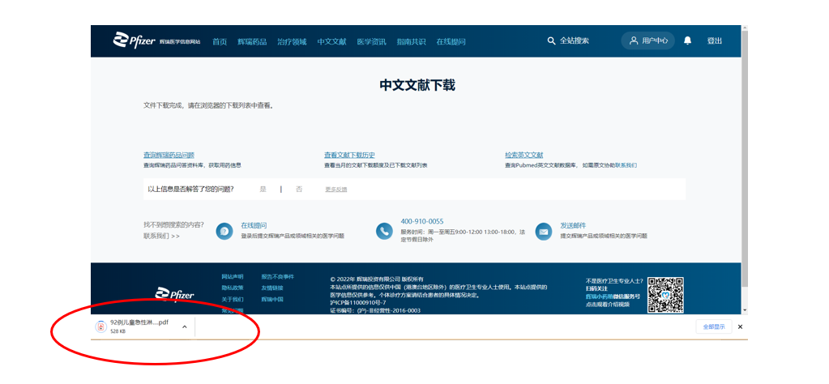The width and height of the screenshot is (829, 384).
Task: Click the 辉瑞小药箱 link in footer
Action: point(599,297)
